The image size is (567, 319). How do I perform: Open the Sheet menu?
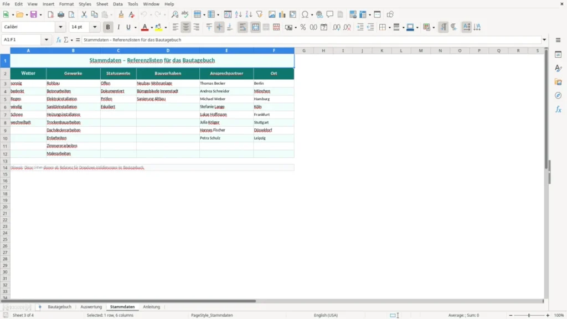point(102,4)
